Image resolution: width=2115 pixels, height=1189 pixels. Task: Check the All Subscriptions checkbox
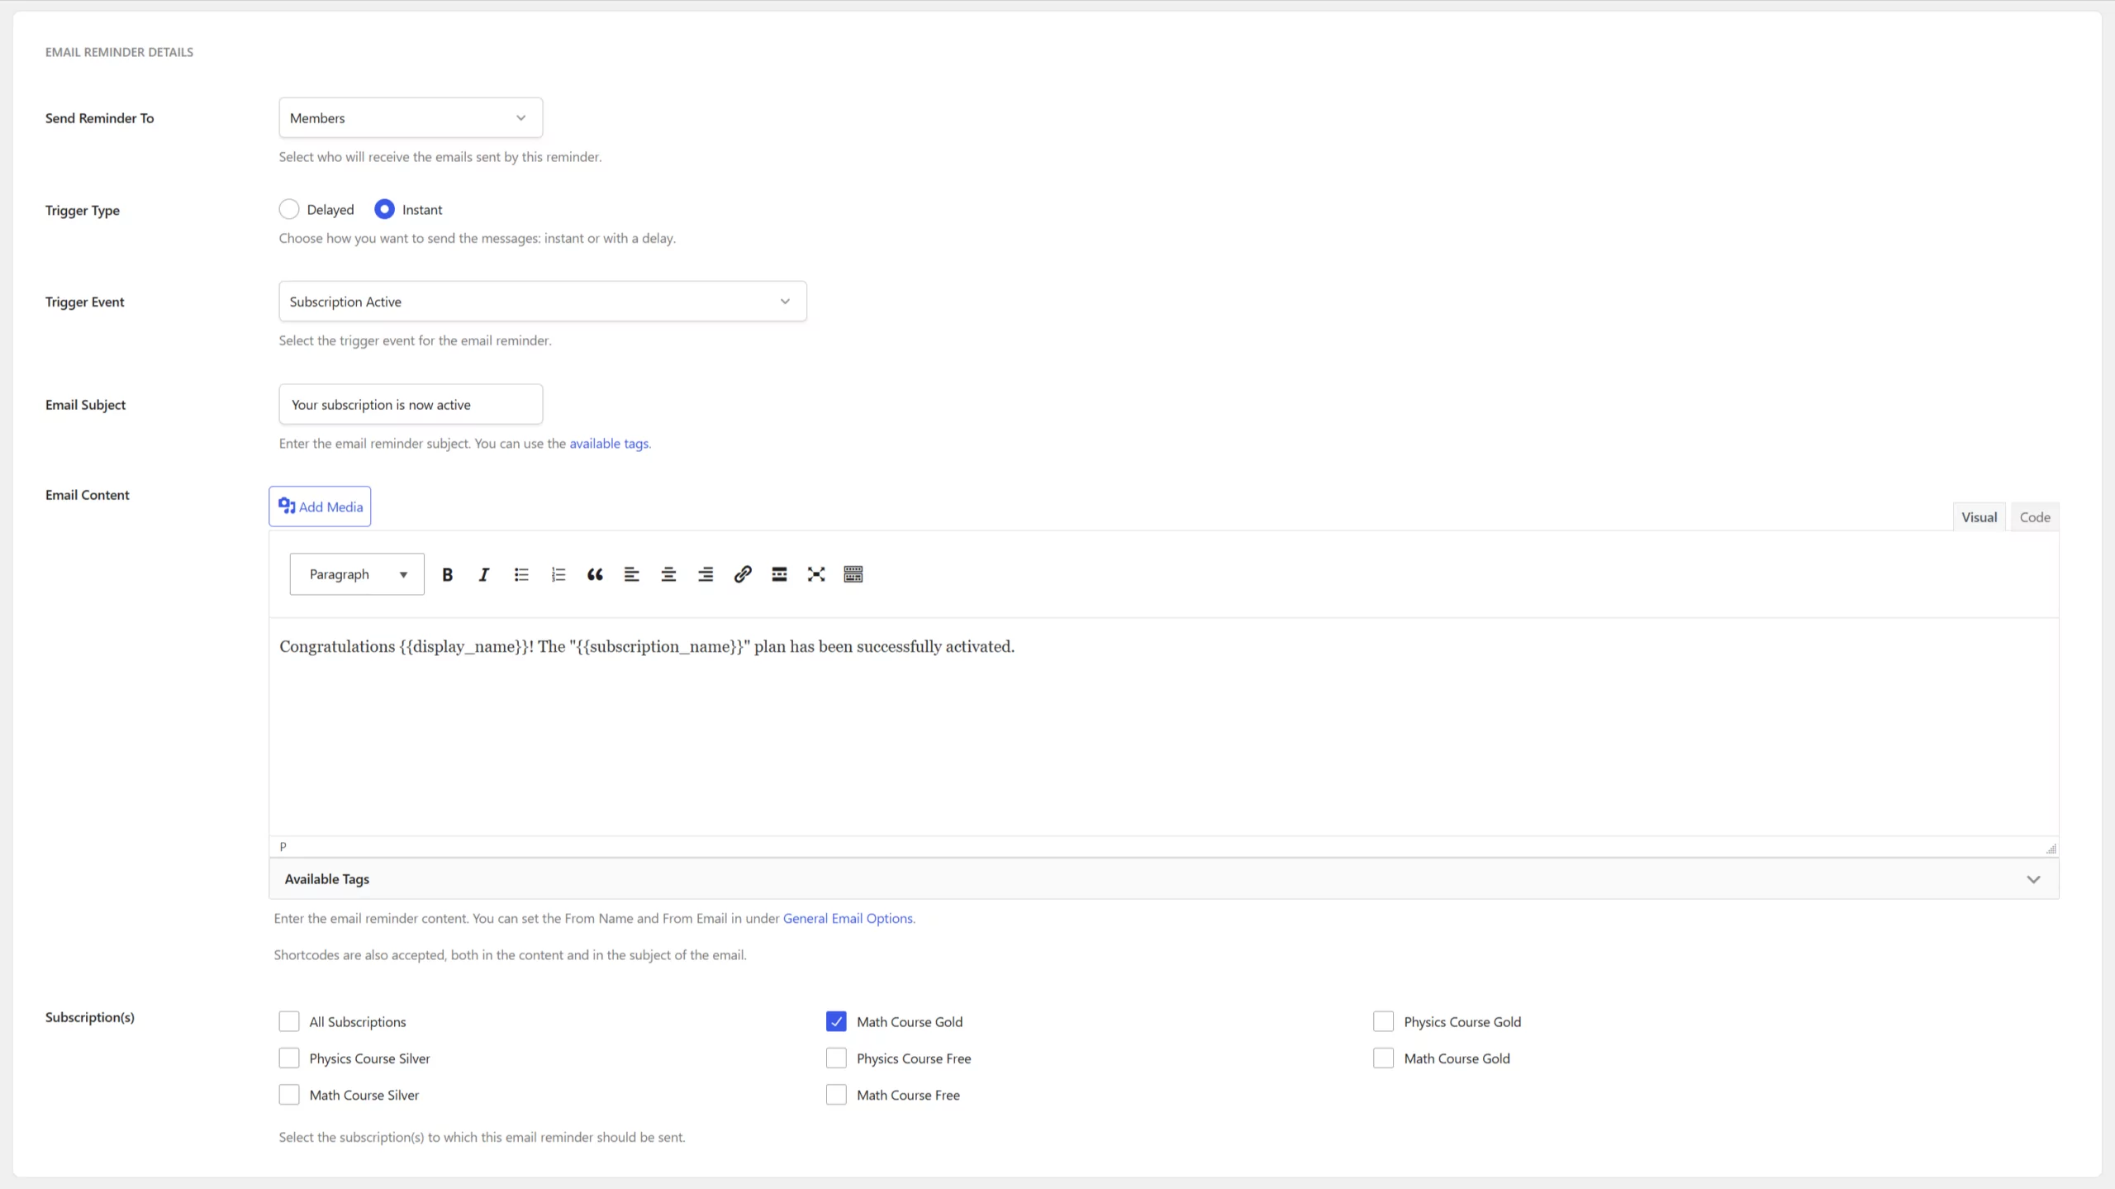coord(289,1022)
